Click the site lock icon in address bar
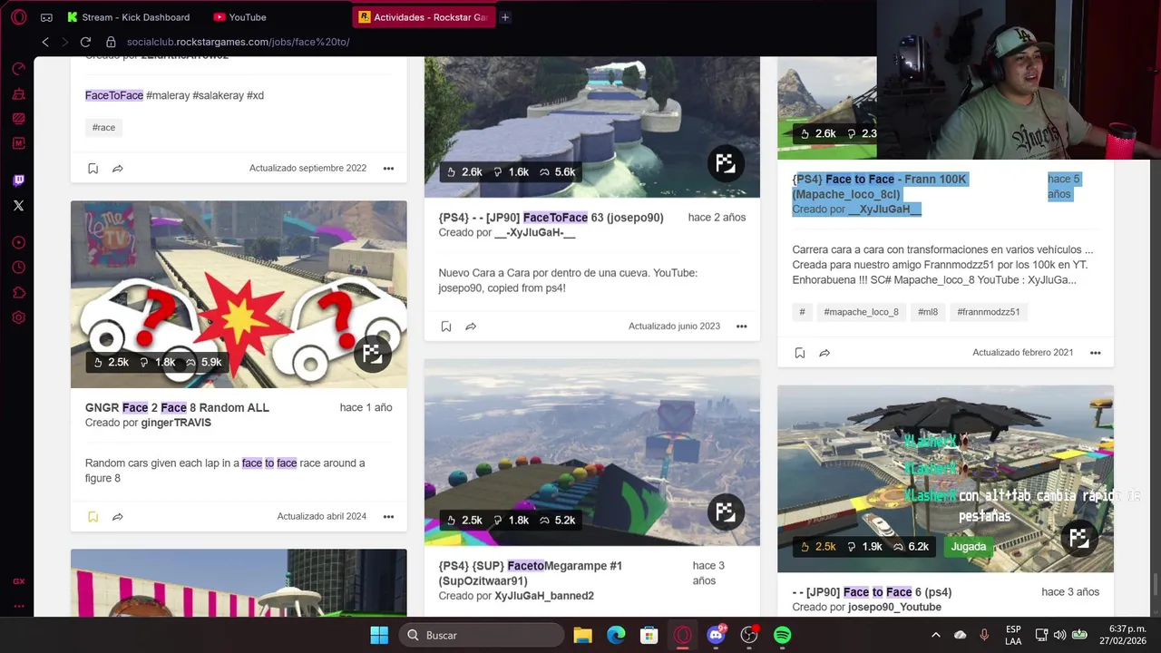Image resolution: width=1161 pixels, height=653 pixels. (x=111, y=42)
